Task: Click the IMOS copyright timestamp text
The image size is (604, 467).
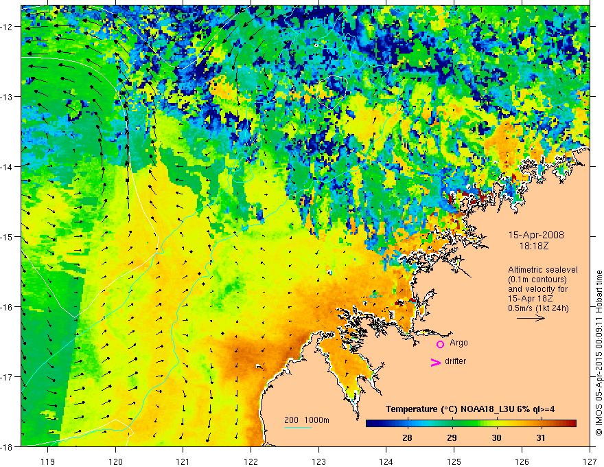Action: (599, 353)
